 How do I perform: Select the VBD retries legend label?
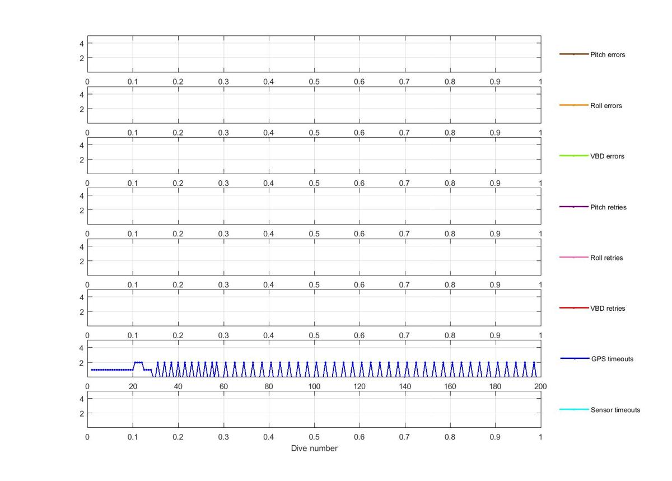point(608,309)
